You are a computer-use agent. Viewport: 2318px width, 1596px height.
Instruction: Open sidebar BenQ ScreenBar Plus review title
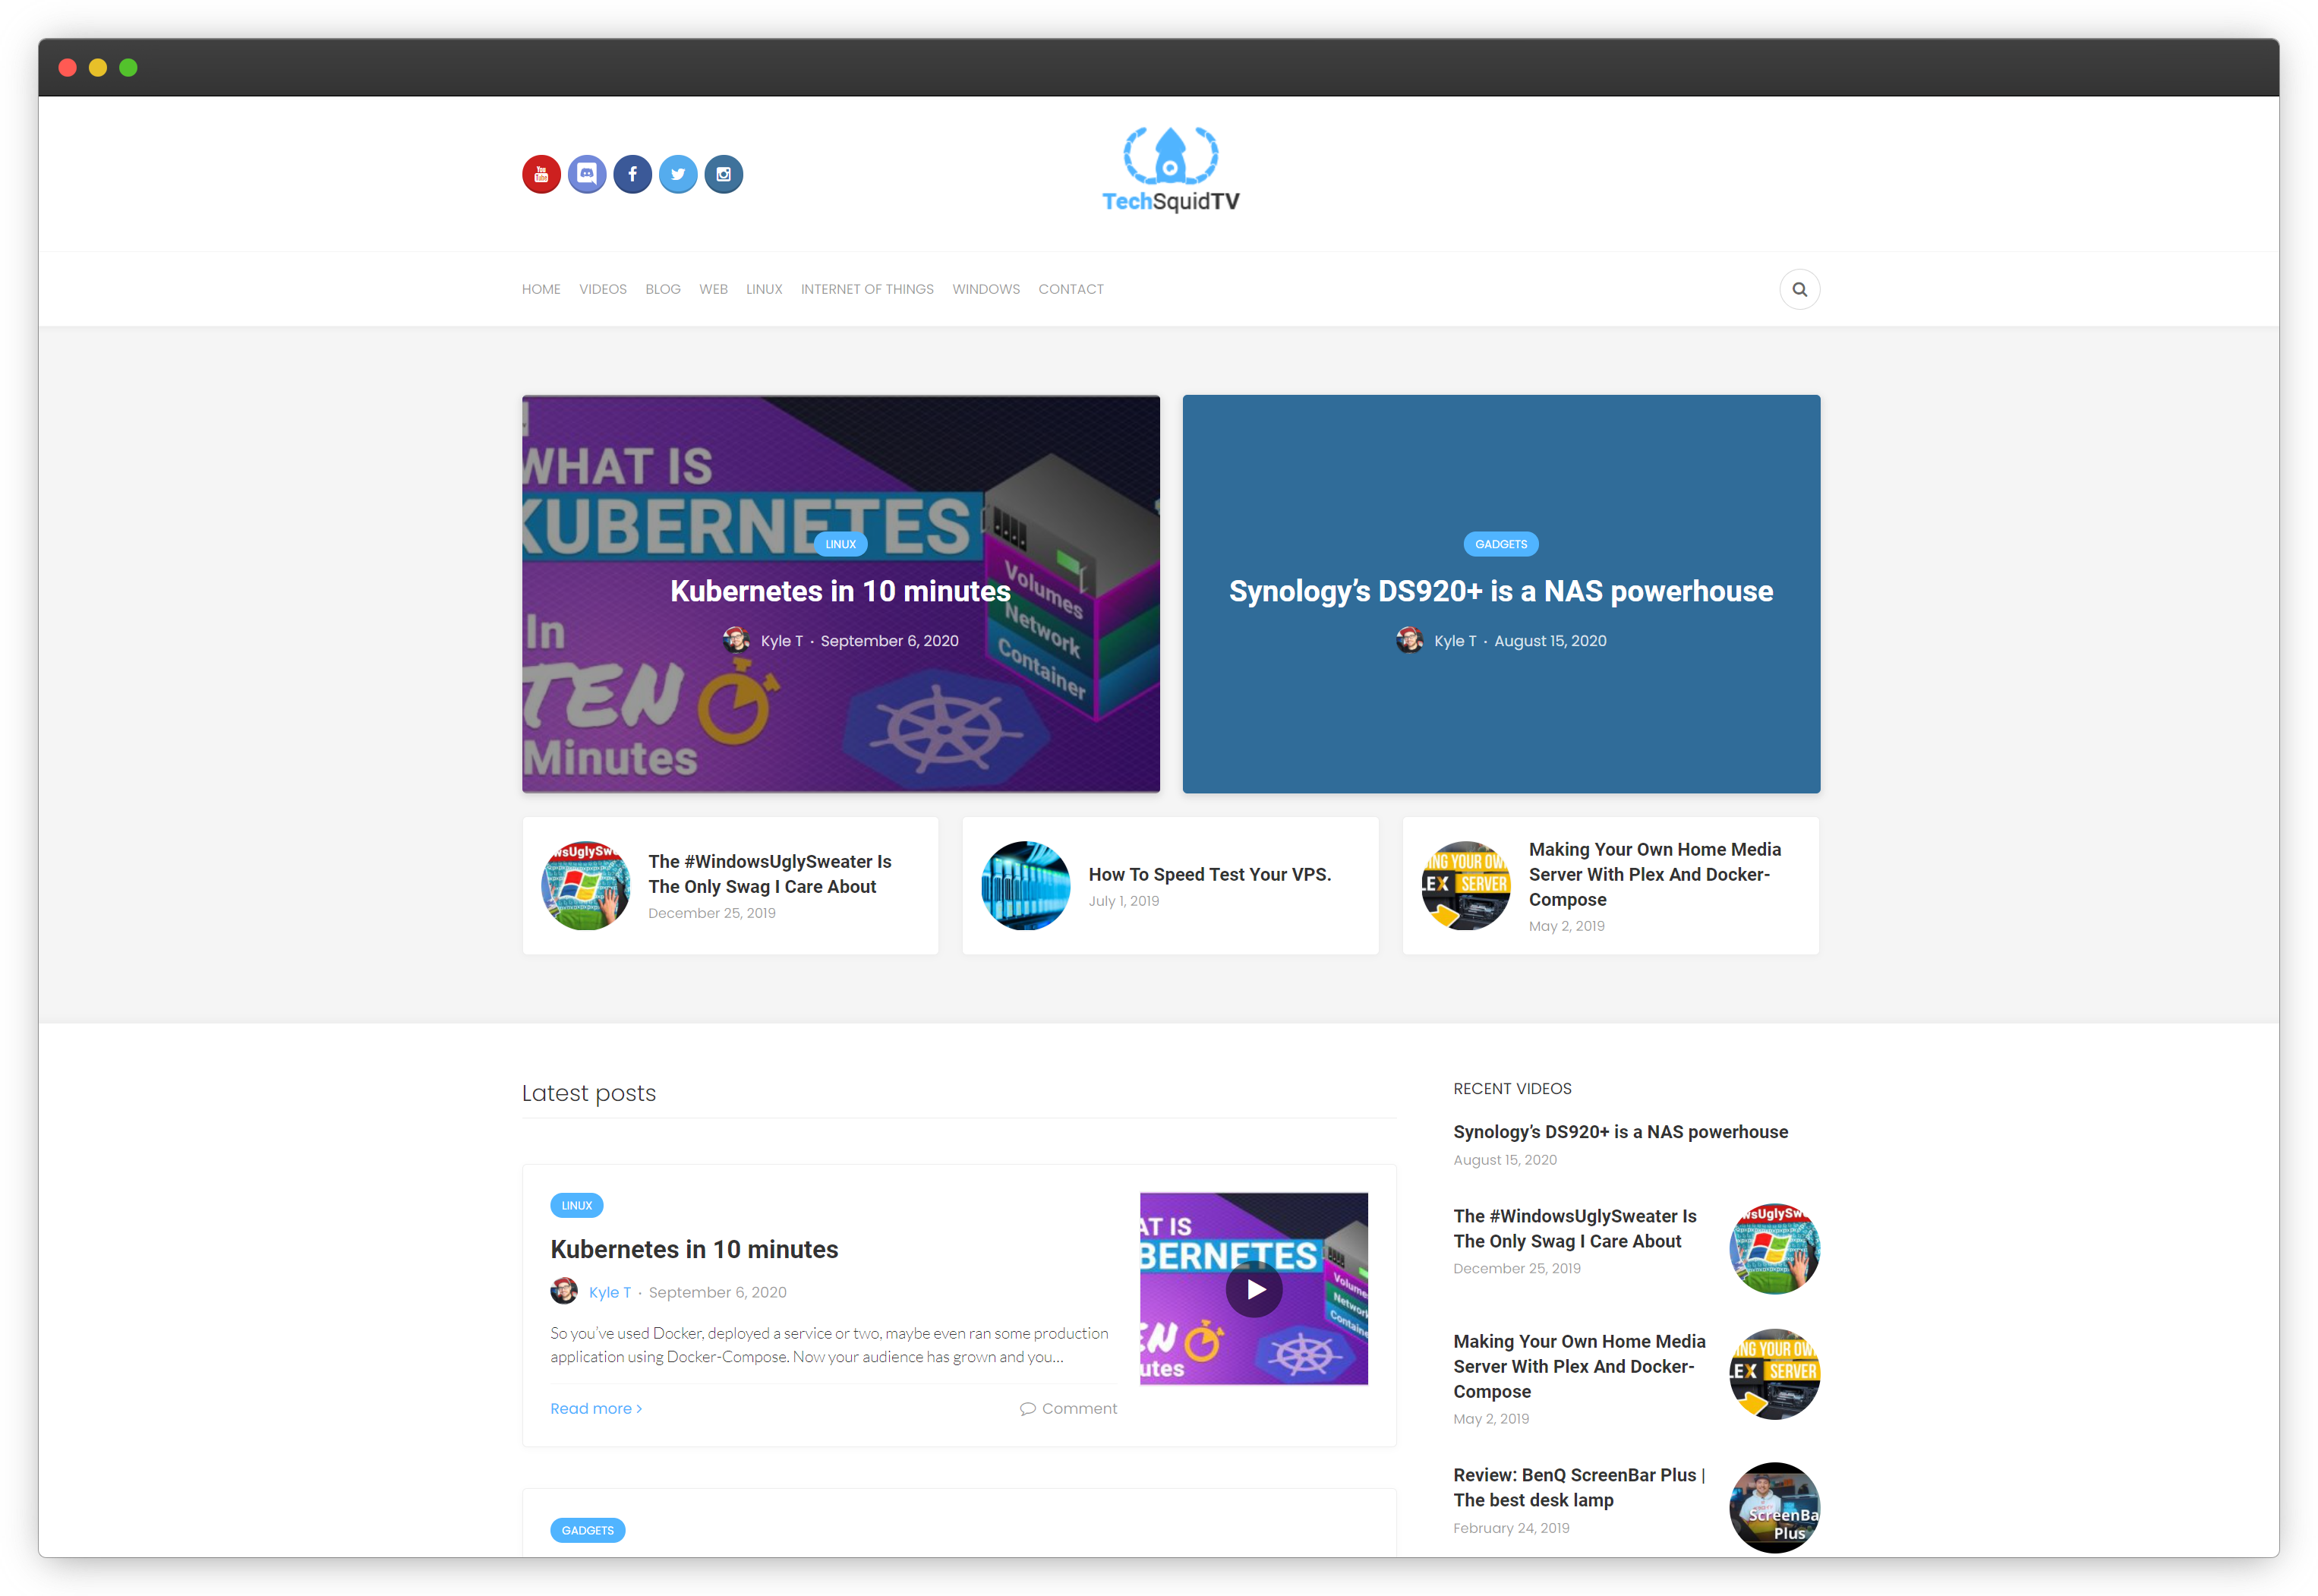(1580, 1487)
